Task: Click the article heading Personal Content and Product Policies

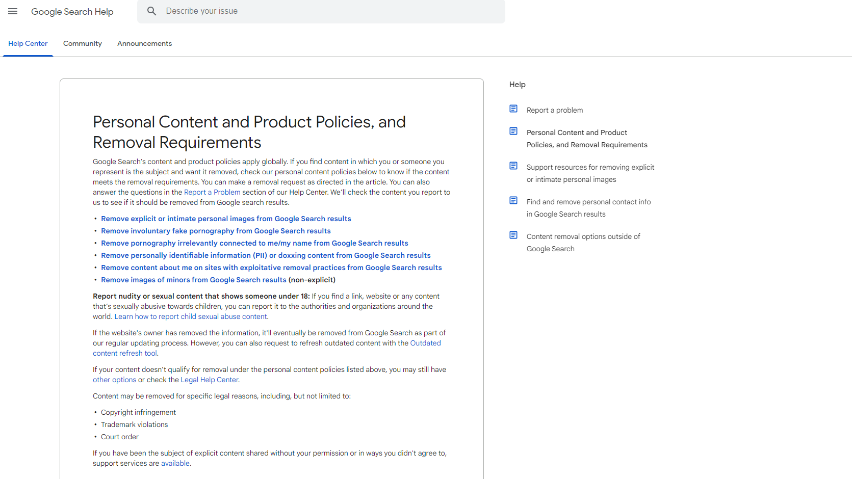Action: [249, 132]
